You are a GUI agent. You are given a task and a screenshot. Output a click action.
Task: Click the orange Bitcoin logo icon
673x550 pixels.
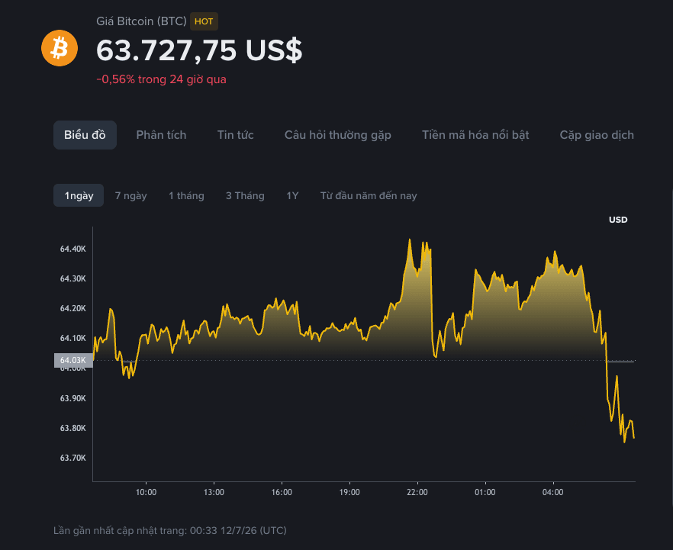[60, 48]
